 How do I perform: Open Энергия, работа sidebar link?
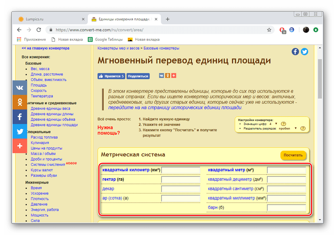point(45,210)
